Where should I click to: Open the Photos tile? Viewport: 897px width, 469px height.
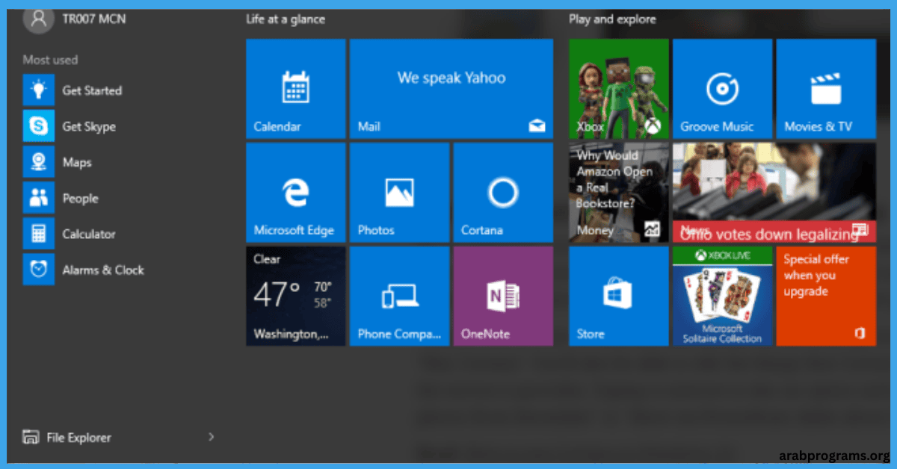(399, 193)
